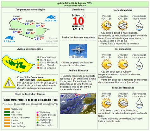150x131 pixels.
Task: Click the Risco Elevado orange legend dot
Action: point(38,65)
